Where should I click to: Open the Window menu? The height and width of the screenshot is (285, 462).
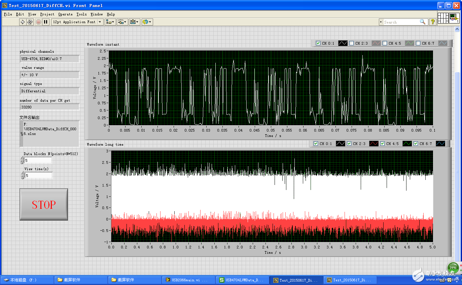pos(97,14)
